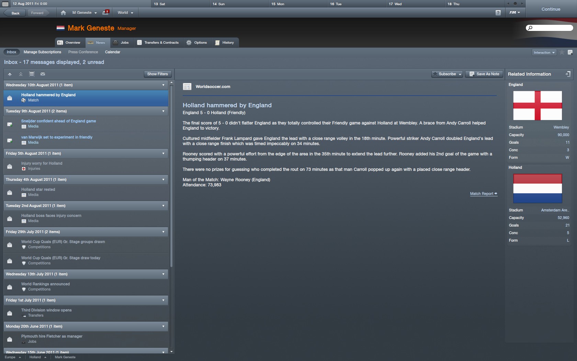Click the collapse all groups double arrow

(21, 74)
